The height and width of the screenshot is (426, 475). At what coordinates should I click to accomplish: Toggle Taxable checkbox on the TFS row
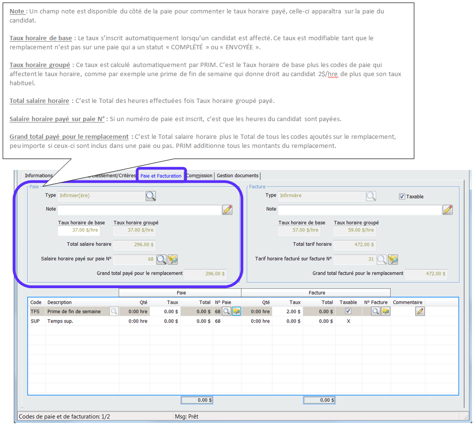(x=348, y=312)
